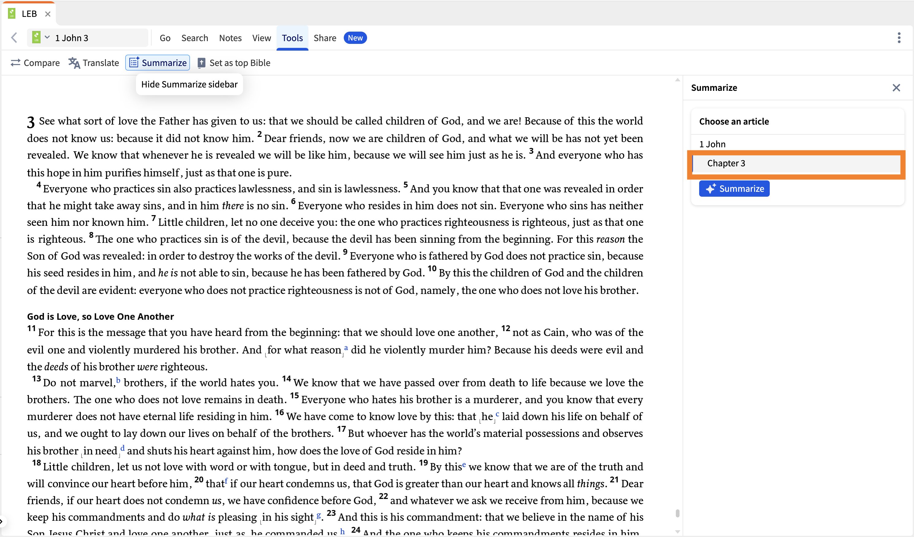Select the 1 John article heading
Screen dimensions: 914x537
click(x=712, y=144)
